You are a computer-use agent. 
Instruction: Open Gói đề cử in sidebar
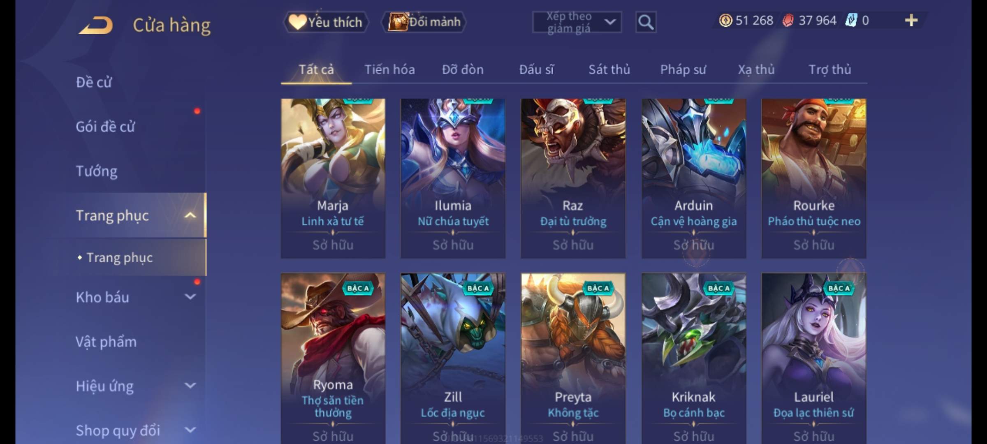point(105,127)
